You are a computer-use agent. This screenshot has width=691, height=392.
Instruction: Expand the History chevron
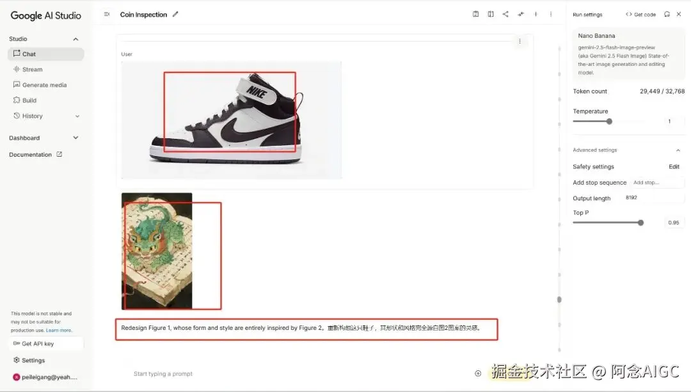[77, 116]
